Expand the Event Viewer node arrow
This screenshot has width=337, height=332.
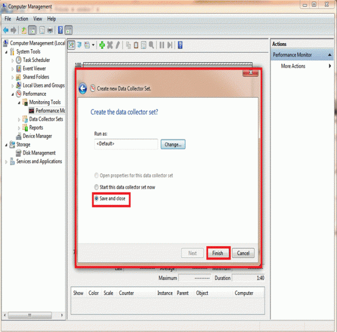[12, 69]
